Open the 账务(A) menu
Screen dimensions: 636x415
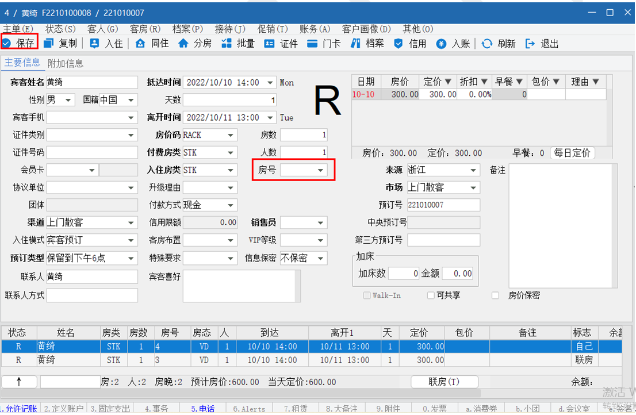point(315,29)
